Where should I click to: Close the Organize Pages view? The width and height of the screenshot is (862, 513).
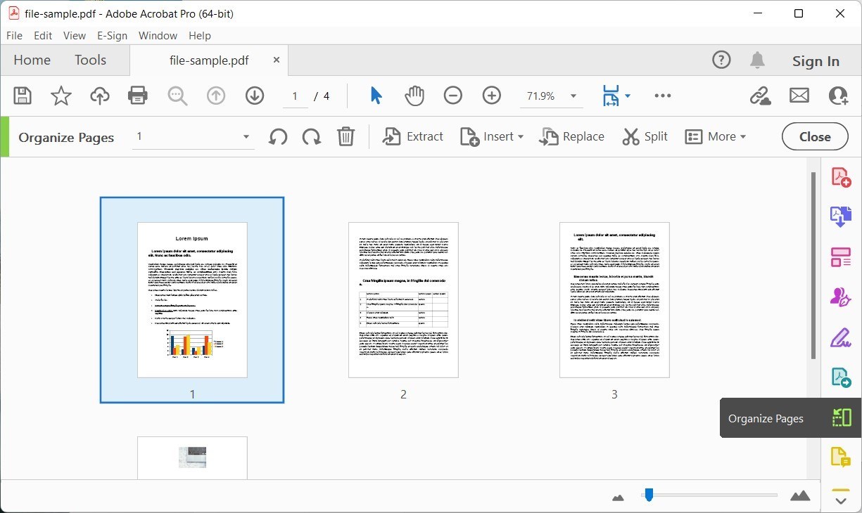click(x=814, y=136)
